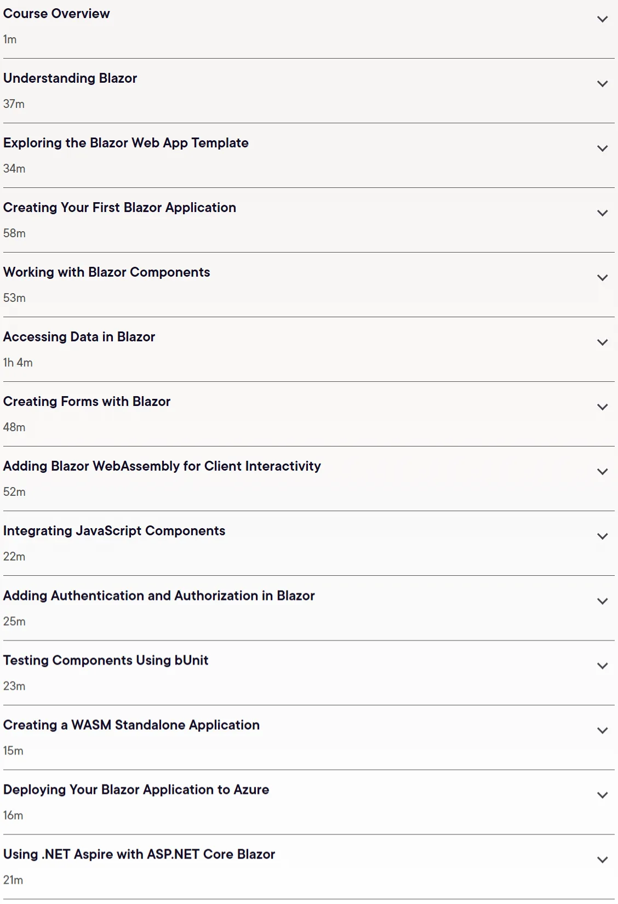Image resolution: width=618 pixels, height=904 pixels.
Task: Expand Creating Your First Blazor Application chevron
Action: click(602, 213)
